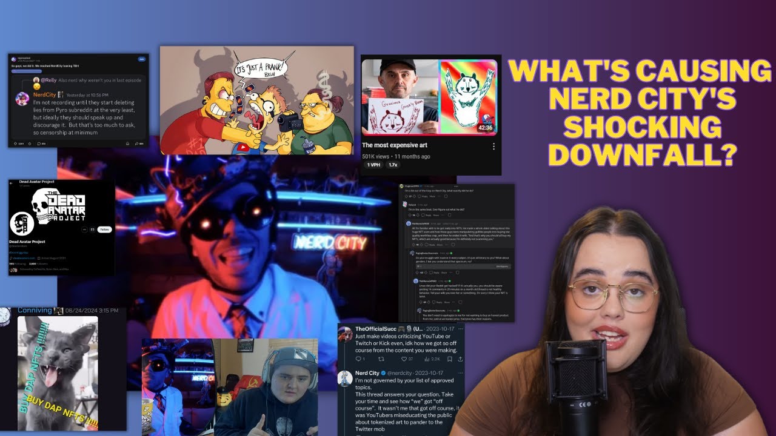Message the Dead Avatar Project account
Screen dimensions: 776x436
(x=92, y=230)
